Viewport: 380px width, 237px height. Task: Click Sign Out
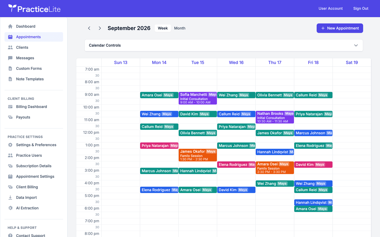point(361,8)
